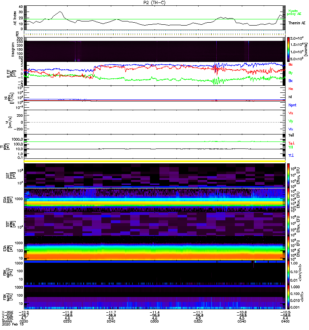The image size is (309, 330).
Task: Select the green Kyoto proxy AE legend label
Action: 294,12
